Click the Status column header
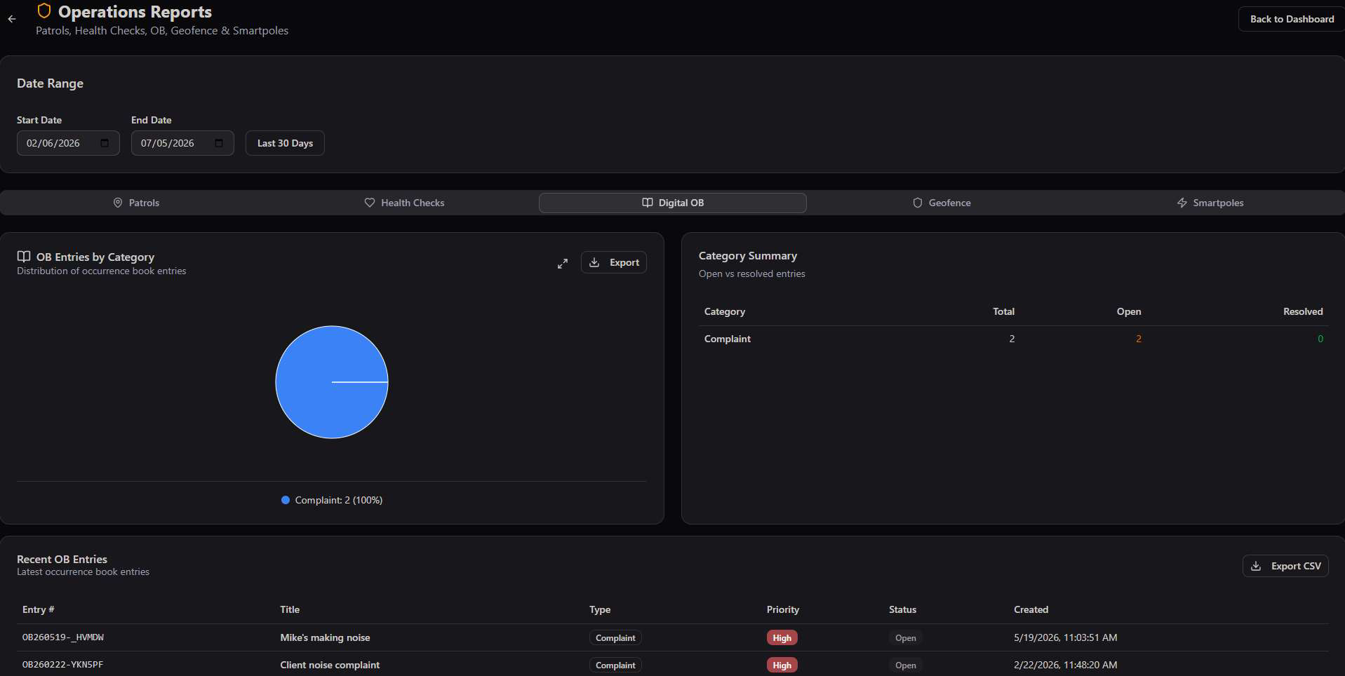Screen dimensions: 1345x676 (902, 609)
